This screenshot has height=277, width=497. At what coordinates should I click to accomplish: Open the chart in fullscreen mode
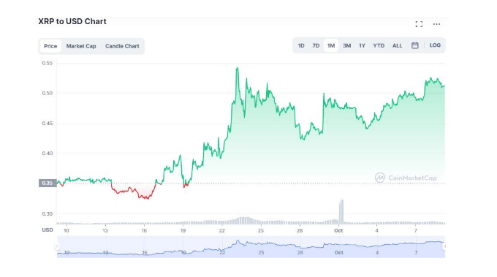tap(419, 24)
